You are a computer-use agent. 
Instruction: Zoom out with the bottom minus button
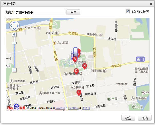(x=14, y=70)
